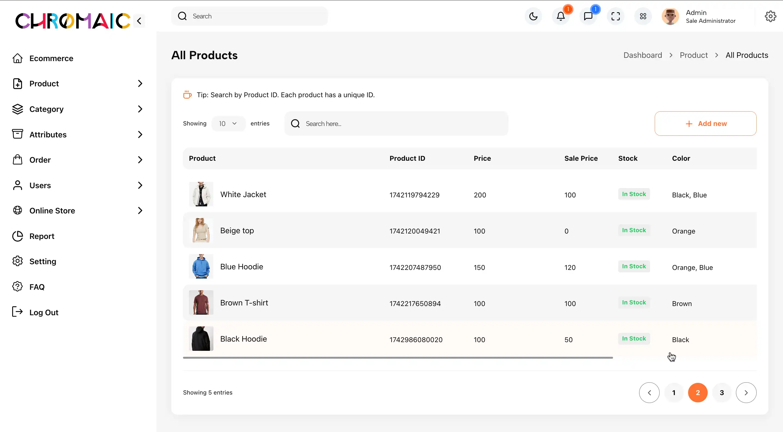The image size is (783, 432).
Task: Click the Ecommerce home icon
Action: click(18, 58)
